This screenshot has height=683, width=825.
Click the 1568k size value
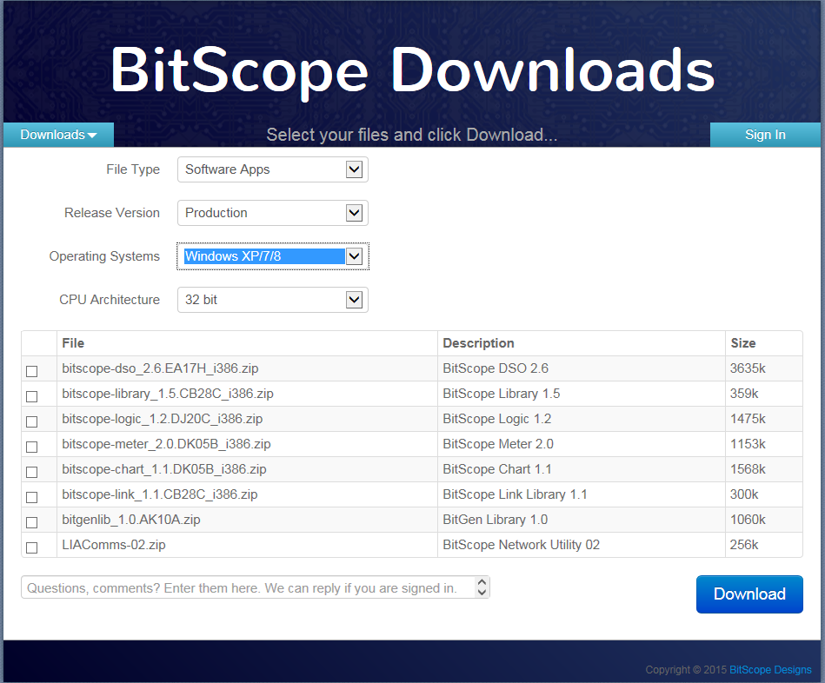[748, 469]
